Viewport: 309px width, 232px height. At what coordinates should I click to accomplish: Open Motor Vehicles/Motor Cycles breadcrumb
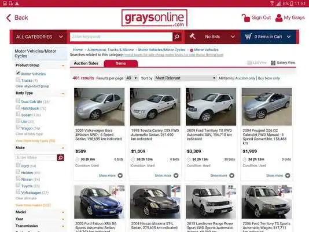[x=161, y=50]
